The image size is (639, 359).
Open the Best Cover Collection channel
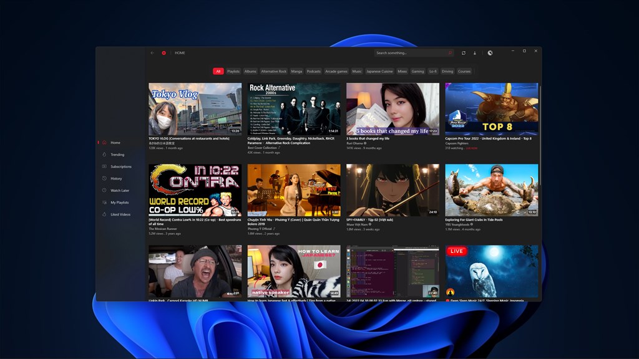pyautogui.click(x=262, y=148)
